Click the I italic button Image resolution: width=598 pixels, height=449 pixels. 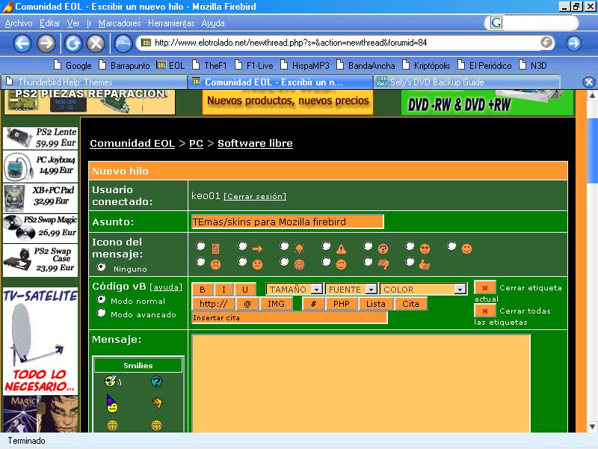click(224, 290)
